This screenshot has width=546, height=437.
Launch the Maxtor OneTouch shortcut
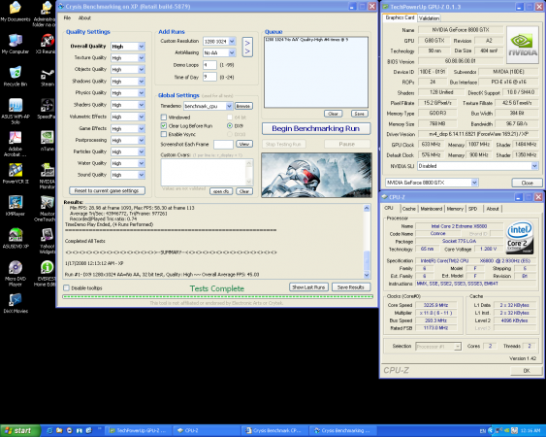tap(46, 209)
